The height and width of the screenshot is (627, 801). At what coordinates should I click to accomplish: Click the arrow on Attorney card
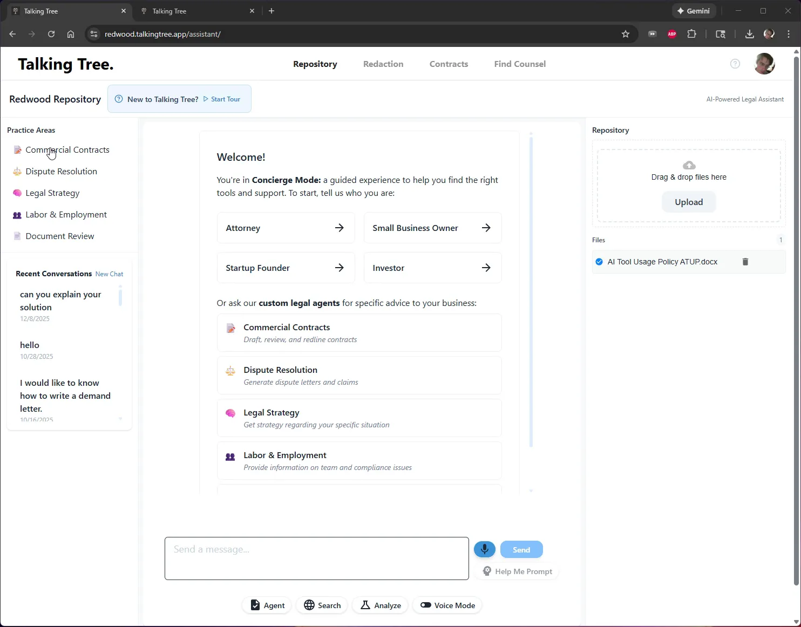339,228
